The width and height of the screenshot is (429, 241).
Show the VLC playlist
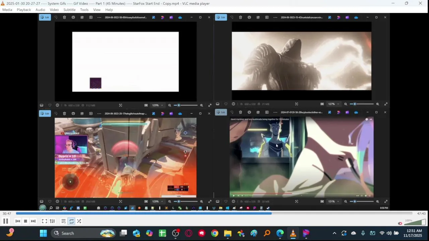(63, 221)
